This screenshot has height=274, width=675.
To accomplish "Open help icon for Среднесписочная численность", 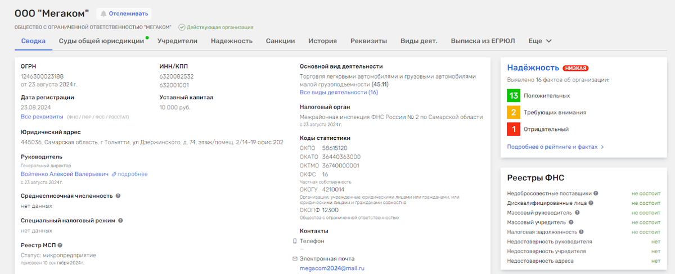I will coord(118,196).
